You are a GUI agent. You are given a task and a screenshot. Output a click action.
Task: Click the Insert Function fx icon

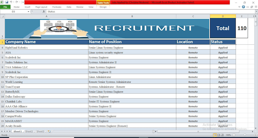click(44, 11)
